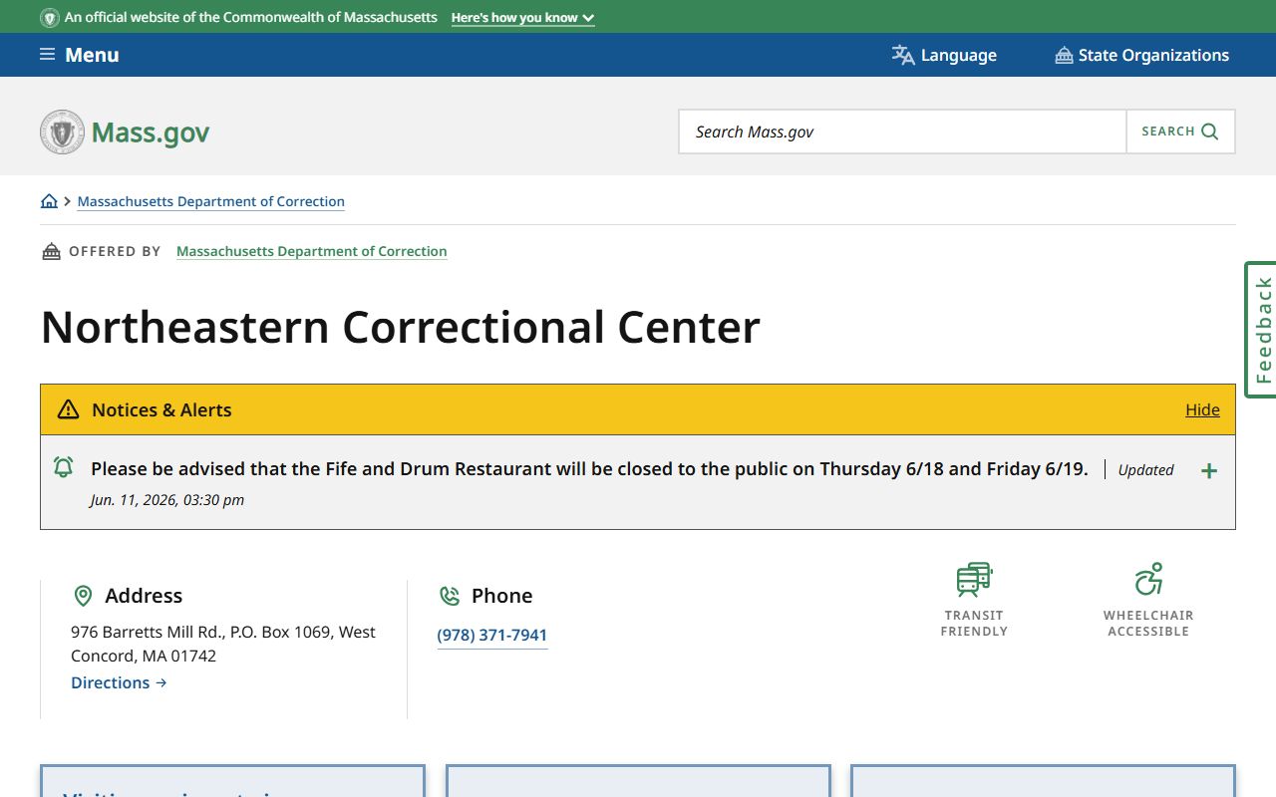This screenshot has width=1276, height=797.
Task: Hide the Notices & Alerts panel
Action: coord(1202,409)
